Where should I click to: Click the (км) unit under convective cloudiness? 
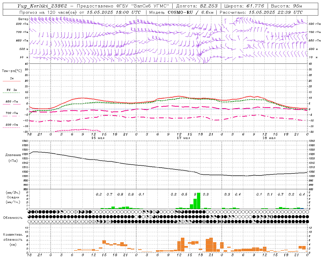tap(13, 244)
